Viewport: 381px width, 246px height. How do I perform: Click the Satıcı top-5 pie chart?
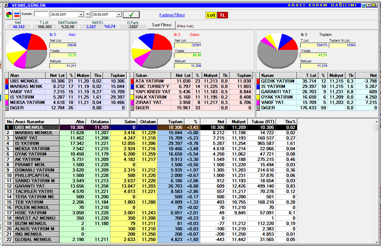[152, 51]
